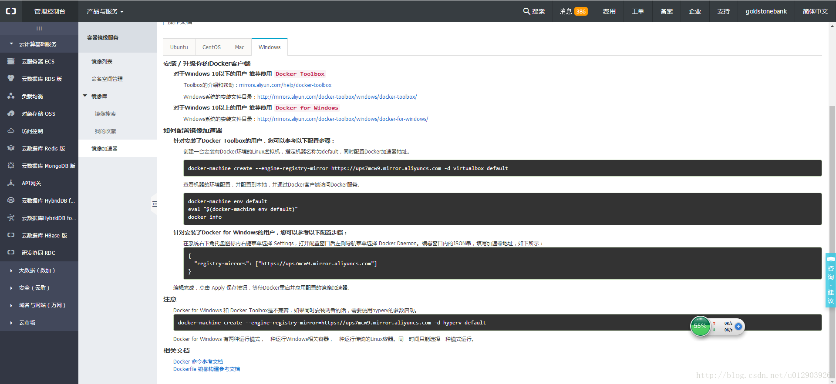Click the Docker for Windows highlighted label
This screenshot has width=836, height=384.
(307, 108)
